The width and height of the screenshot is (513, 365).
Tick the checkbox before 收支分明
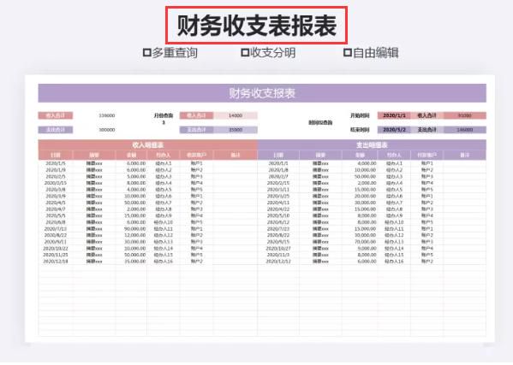(245, 52)
